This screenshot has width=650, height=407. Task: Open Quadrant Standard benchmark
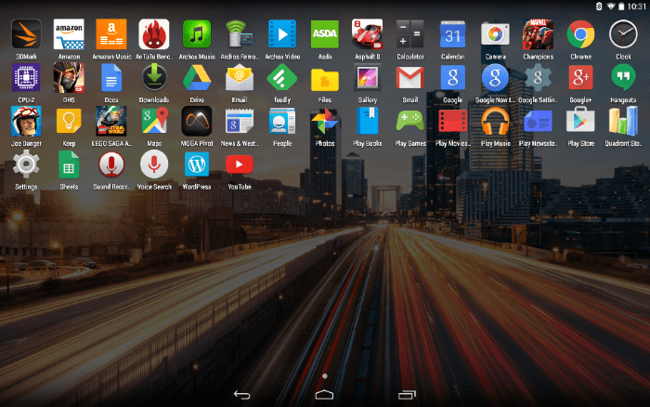coord(623,121)
